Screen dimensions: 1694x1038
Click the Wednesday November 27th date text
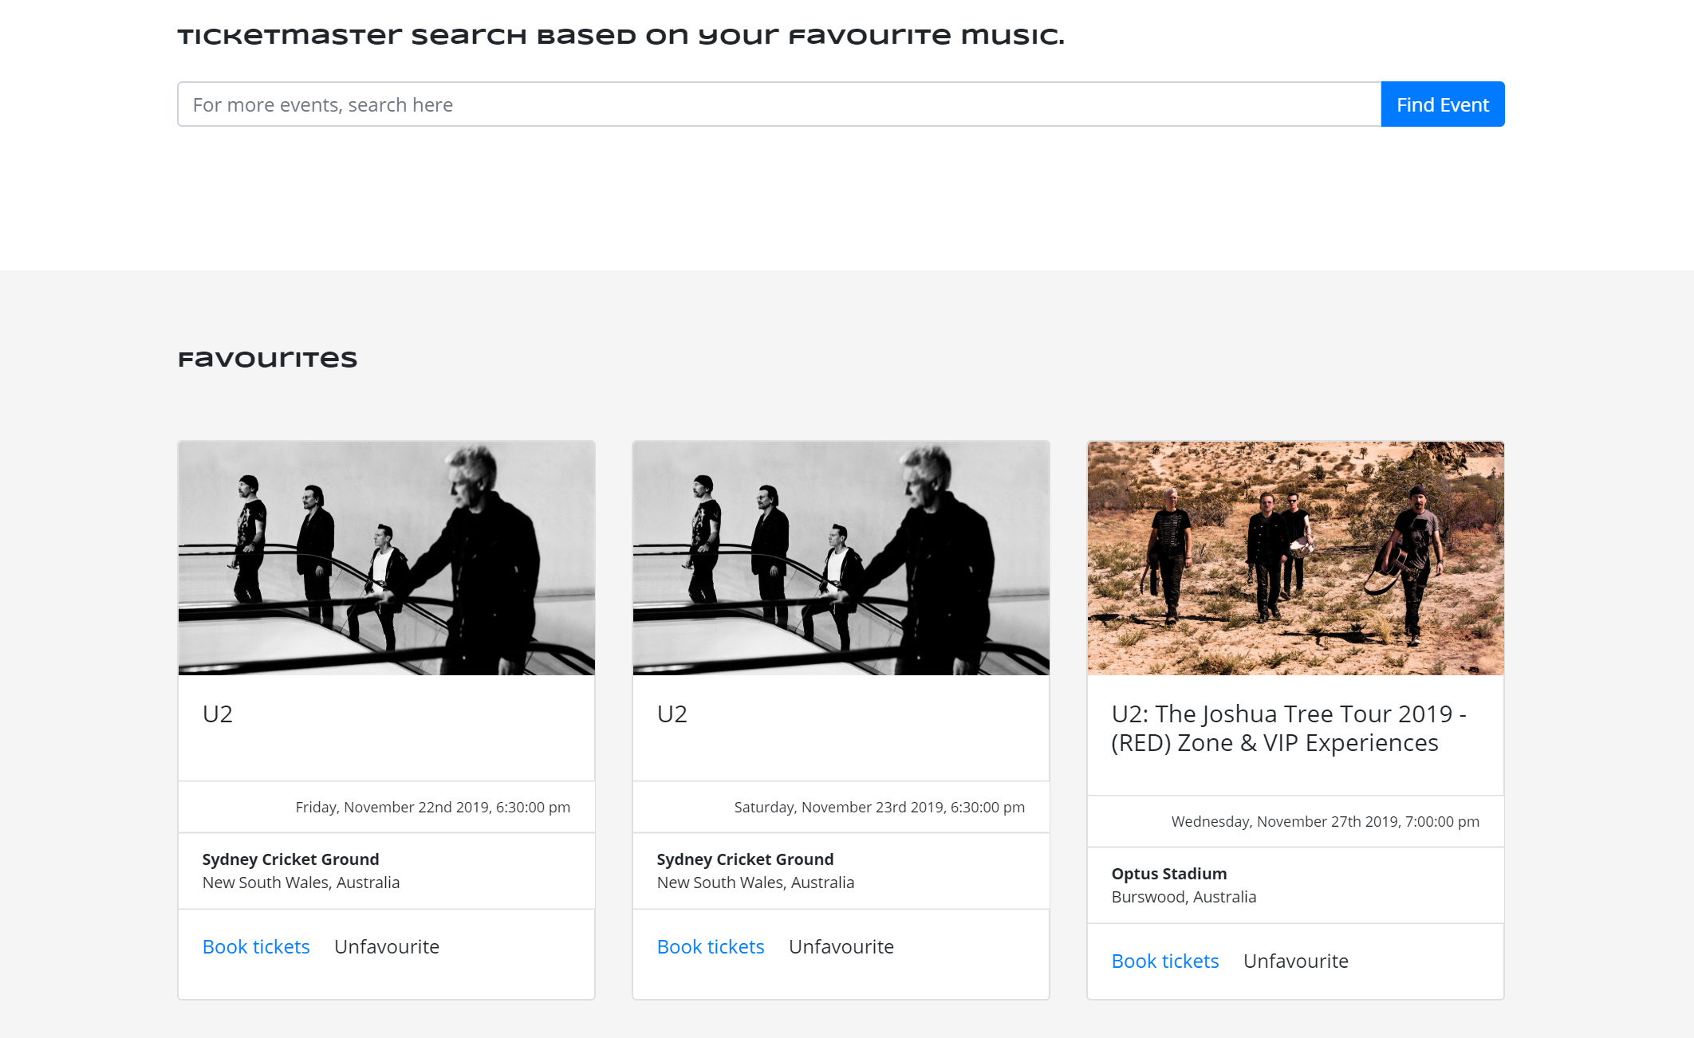[x=1325, y=821]
